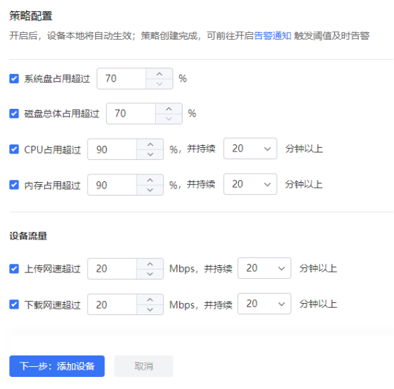
Task: Toggle the CPU占用超过 checkbox
Action: point(14,149)
